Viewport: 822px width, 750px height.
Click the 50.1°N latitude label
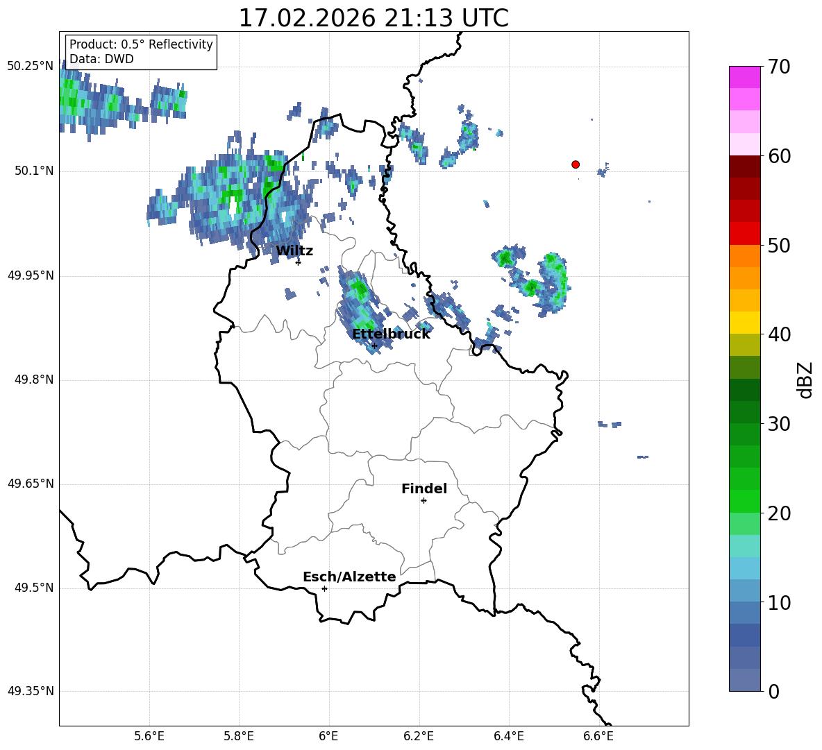[34, 171]
